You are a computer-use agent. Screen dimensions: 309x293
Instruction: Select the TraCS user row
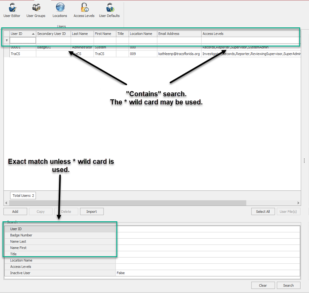point(22,54)
